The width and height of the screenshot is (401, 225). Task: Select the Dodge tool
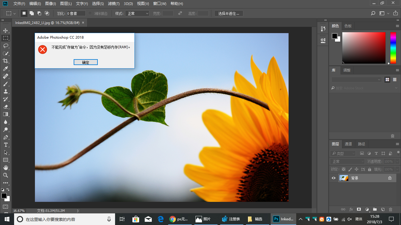5,129
